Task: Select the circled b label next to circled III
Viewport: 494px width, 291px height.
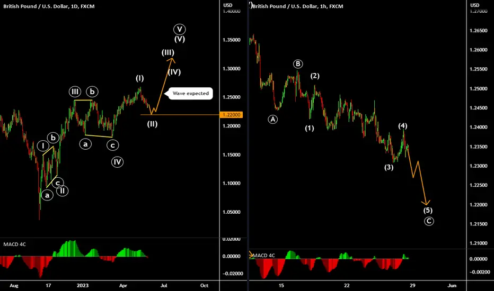Action: pos(92,92)
